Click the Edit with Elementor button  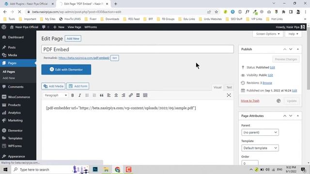pos(66,70)
